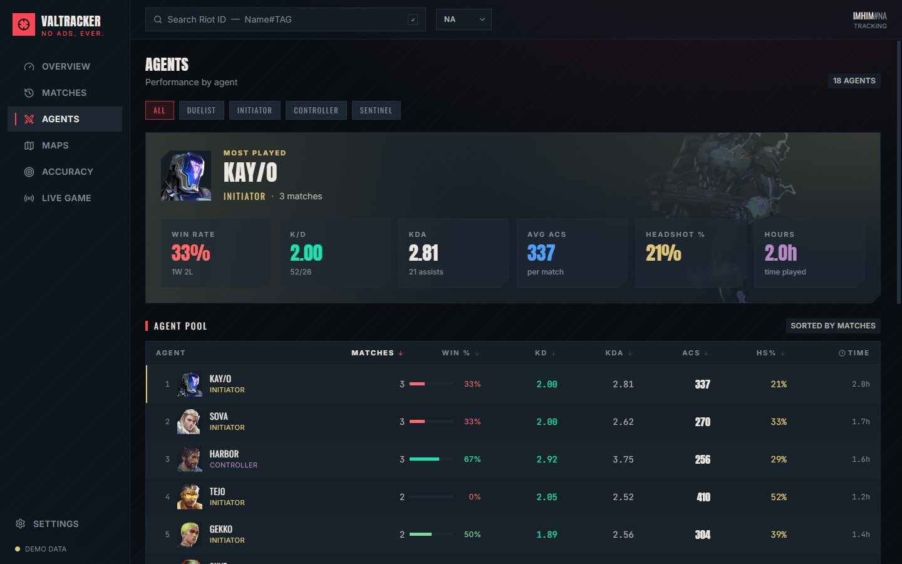This screenshot has width=902, height=564.
Task: Click the K/D 2.00 stat card
Action: (x=334, y=253)
